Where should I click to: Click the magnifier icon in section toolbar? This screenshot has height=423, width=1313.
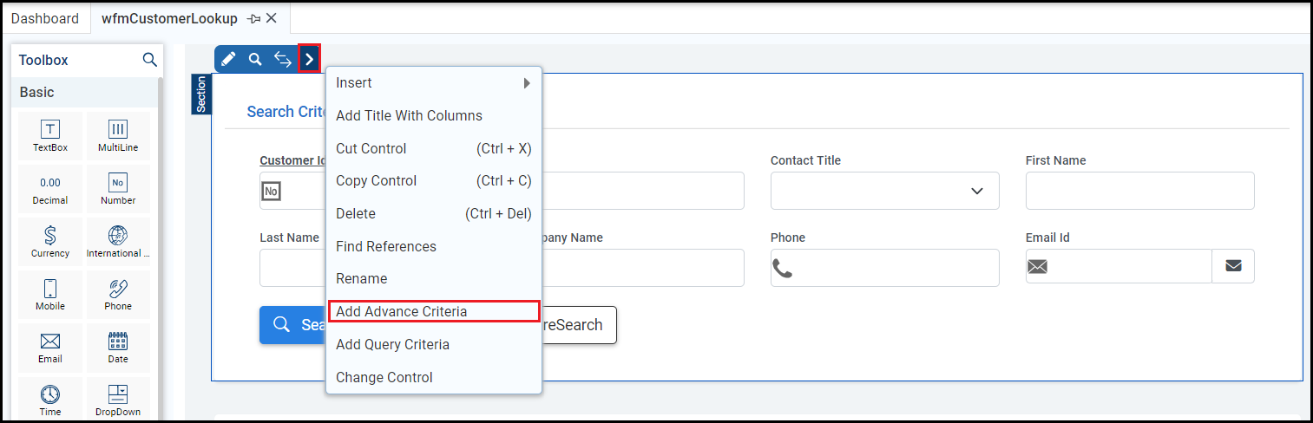(255, 59)
